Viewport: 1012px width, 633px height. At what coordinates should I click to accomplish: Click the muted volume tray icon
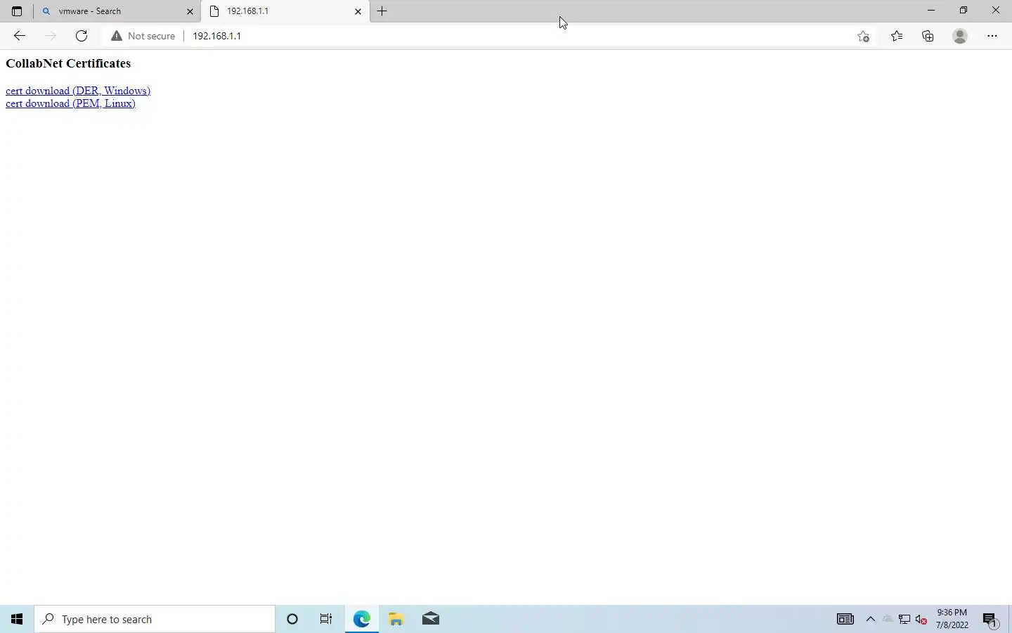921,619
